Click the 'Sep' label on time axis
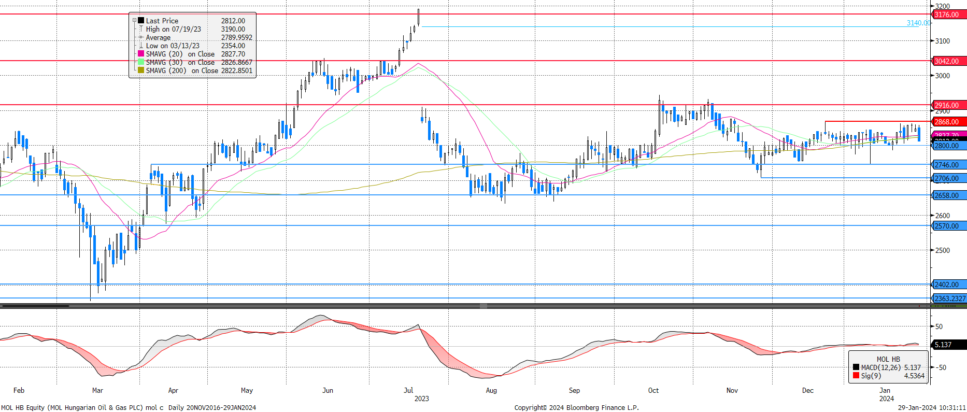Viewport: 967px width, 412px height. pyautogui.click(x=574, y=390)
